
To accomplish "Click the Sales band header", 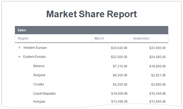I will coord(22,30).
